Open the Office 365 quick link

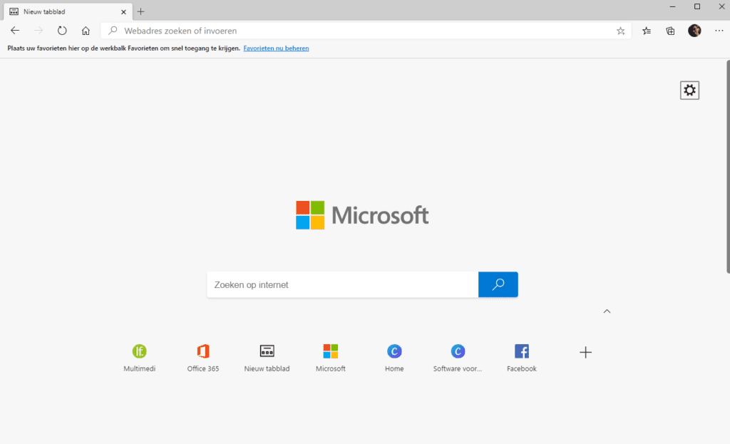click(x=203, y=358)
